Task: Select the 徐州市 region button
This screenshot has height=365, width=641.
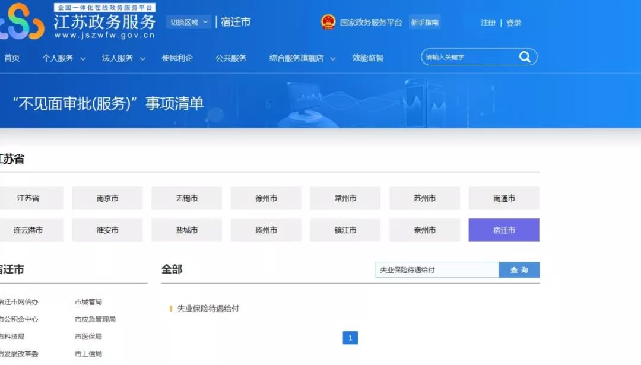Action: pos(266,198)
